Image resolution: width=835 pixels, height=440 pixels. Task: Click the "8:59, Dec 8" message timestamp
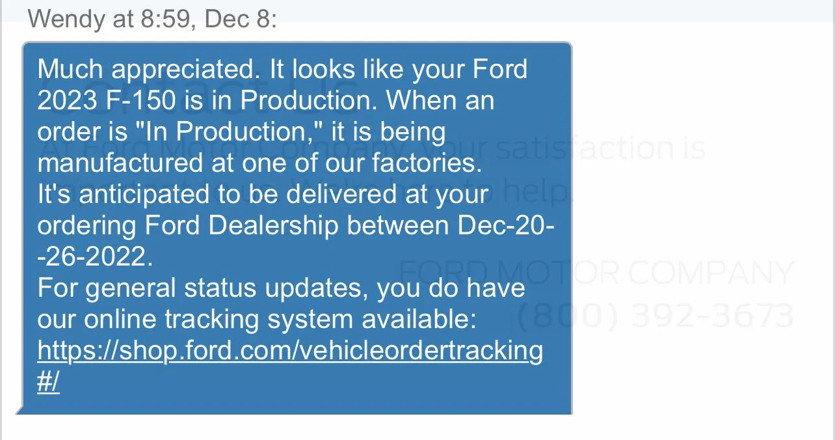pos(208,19)
